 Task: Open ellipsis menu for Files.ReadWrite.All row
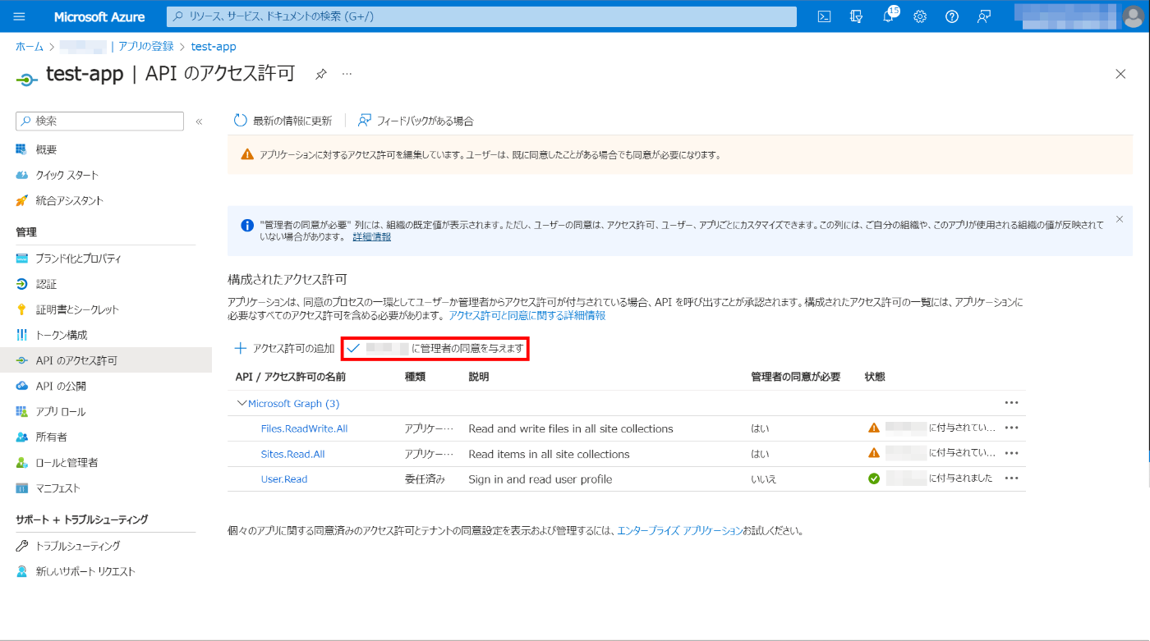click(x=1011, y=428)
